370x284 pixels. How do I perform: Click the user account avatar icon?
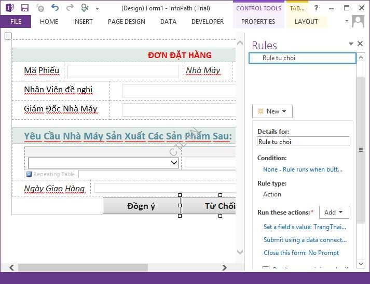(358, 22)
